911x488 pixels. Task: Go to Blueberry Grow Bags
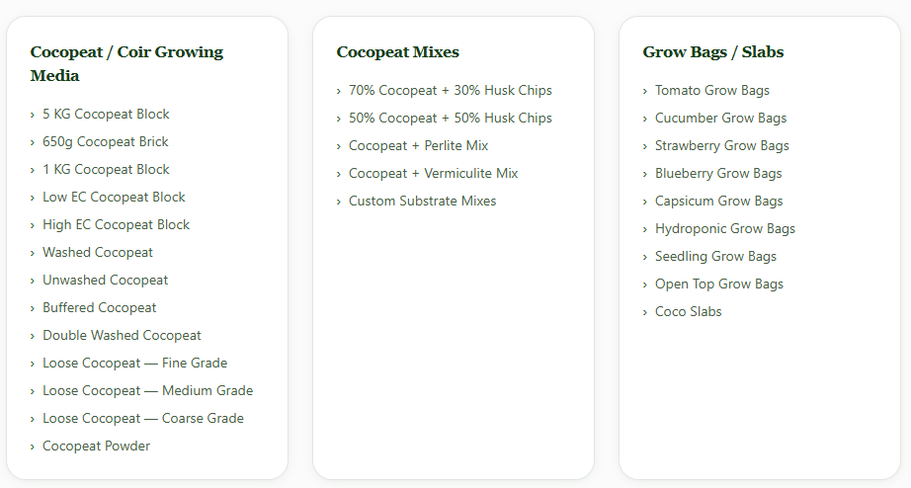pos(718,173)
